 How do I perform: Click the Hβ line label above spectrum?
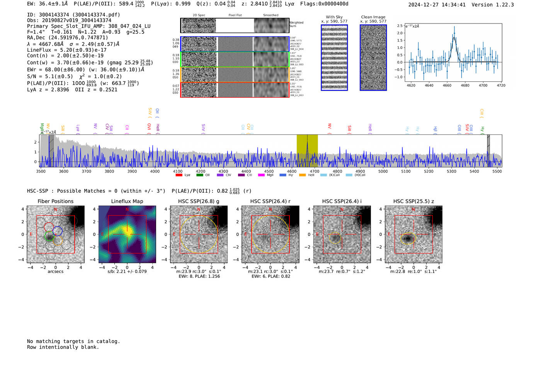click(x=436, y=129)
